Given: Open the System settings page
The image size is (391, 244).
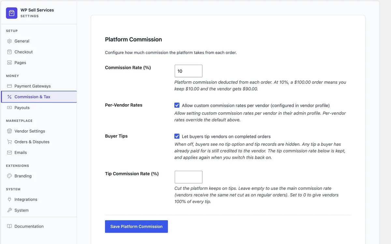Looking at the screenshot, I should coord(39,210).
